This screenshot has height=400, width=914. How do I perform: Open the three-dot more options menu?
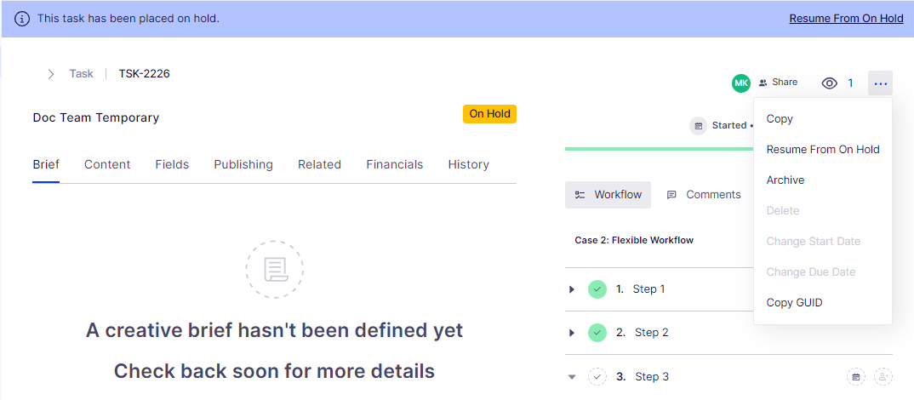click(880, 83)
